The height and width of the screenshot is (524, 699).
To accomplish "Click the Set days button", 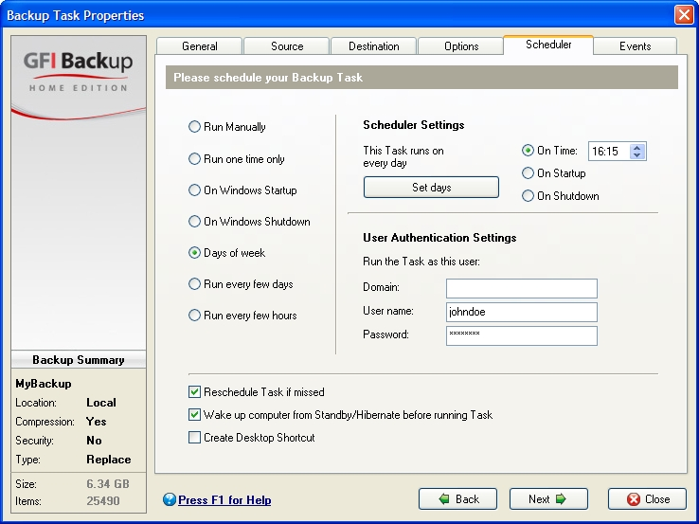I will click(x=431, y=188).
